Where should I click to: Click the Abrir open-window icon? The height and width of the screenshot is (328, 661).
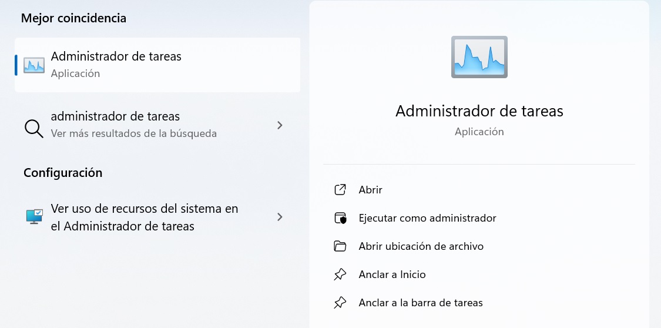click(x=340, y=190)
